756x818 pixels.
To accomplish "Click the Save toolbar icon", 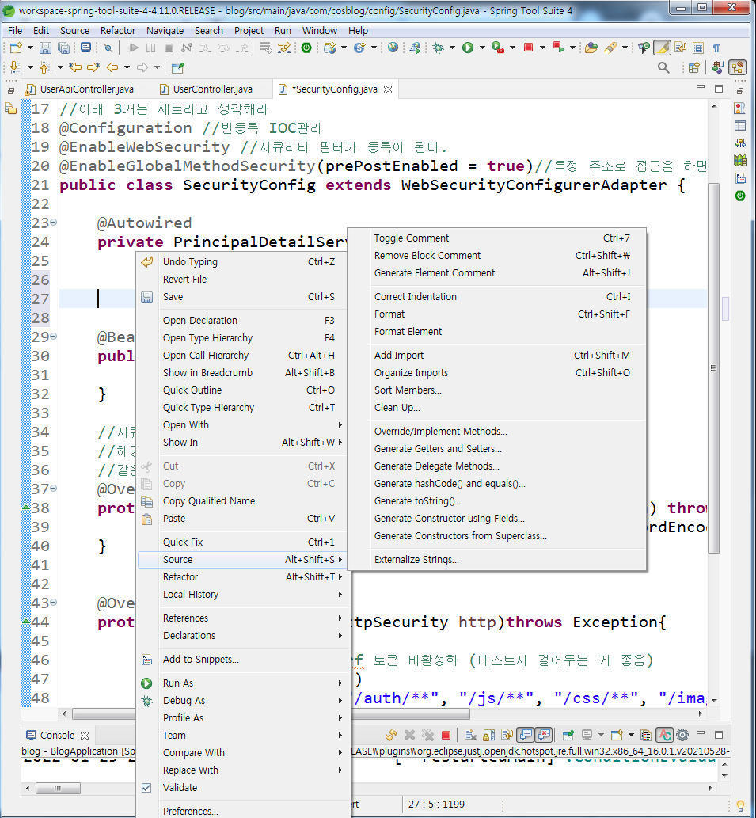I will pyautogui.click(x=45, y=48).
